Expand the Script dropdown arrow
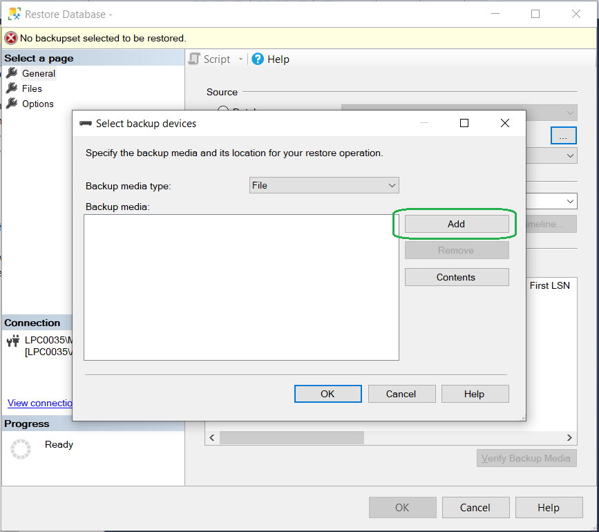 [241, 59]
